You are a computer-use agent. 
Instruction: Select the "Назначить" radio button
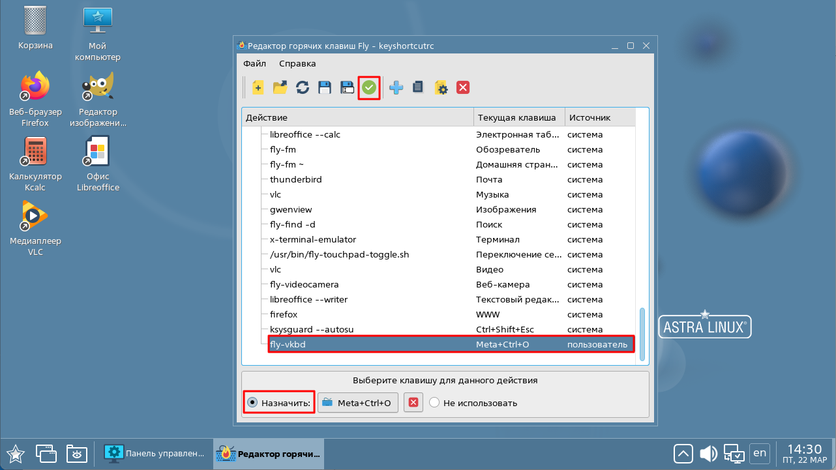click(x=253, y=403)
